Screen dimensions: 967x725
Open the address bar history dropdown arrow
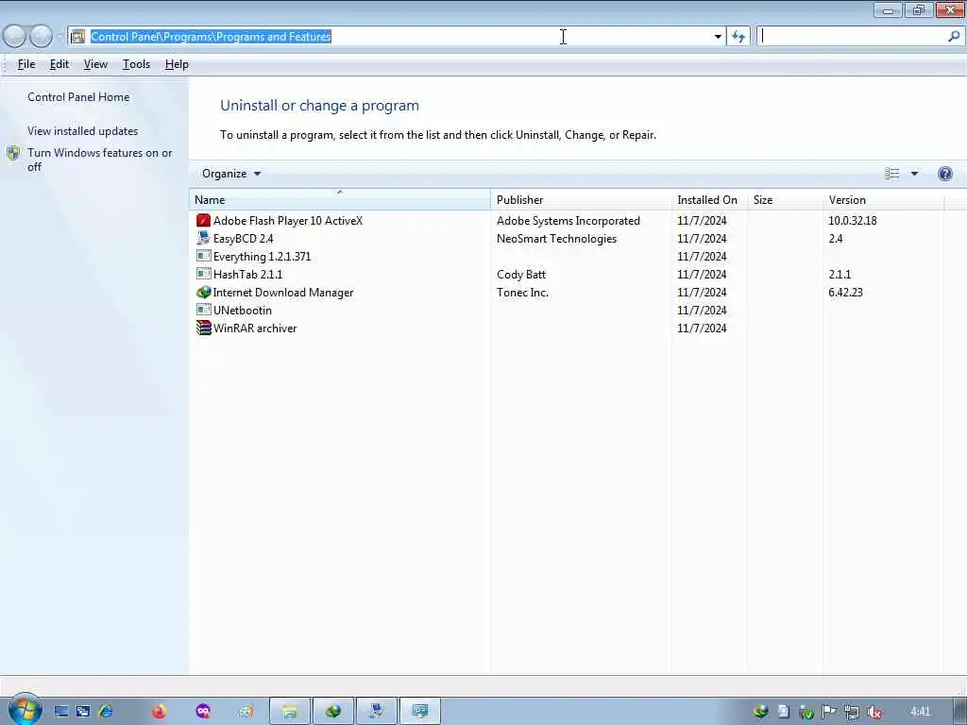pos(718,37)
